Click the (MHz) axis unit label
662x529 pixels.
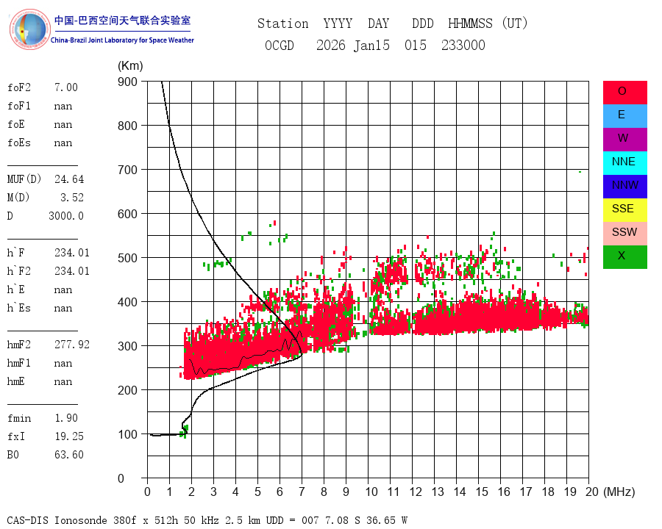click(x=619, y=492)
